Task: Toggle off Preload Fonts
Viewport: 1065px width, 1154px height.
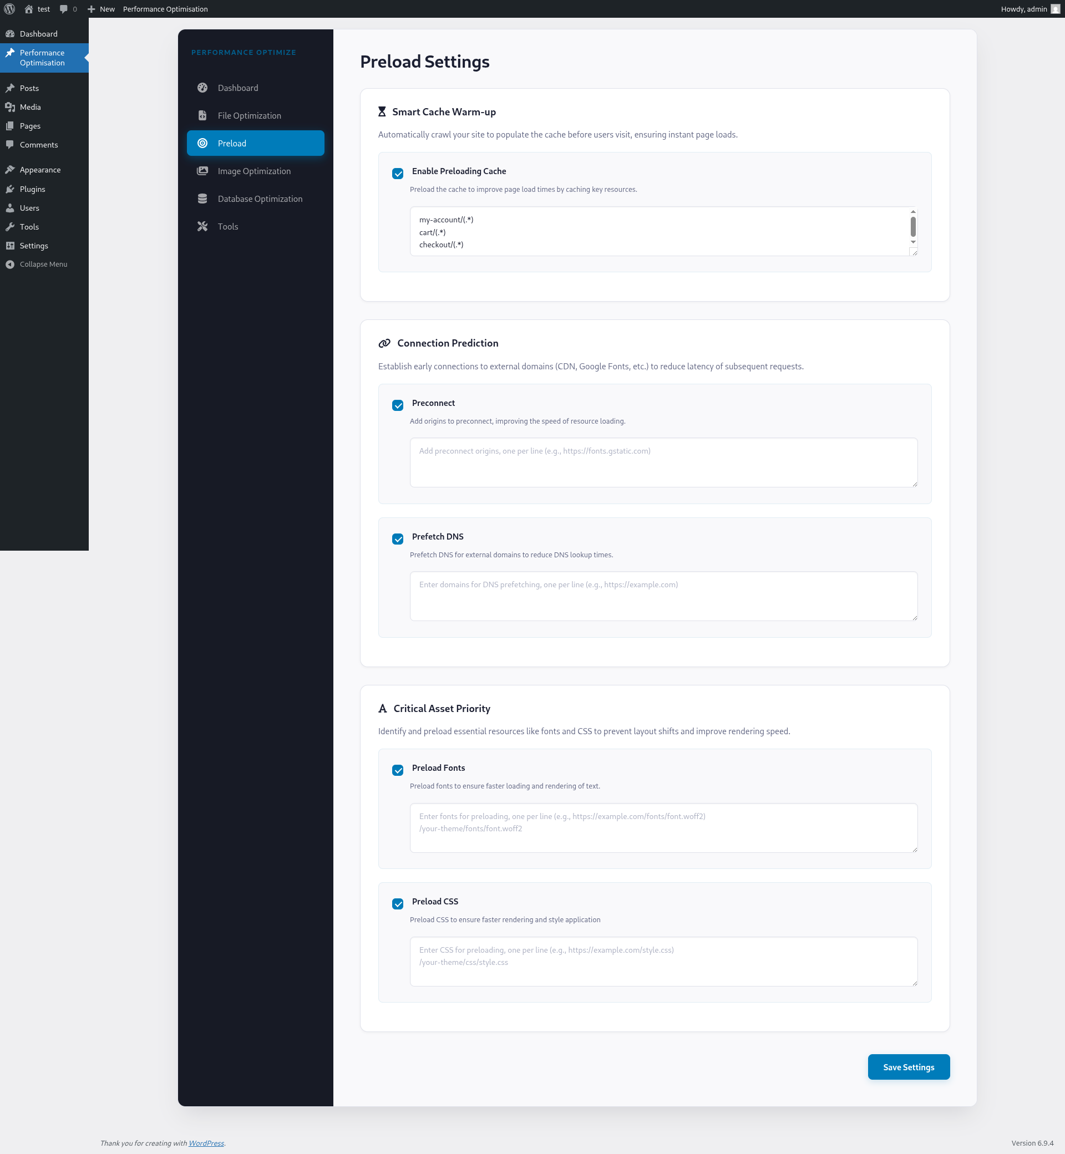Action: [398, 770]
